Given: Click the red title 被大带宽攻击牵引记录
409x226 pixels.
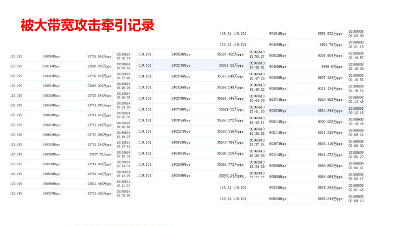Looking at the screenshot, I should pyautogui.click(x=87, y=25).
